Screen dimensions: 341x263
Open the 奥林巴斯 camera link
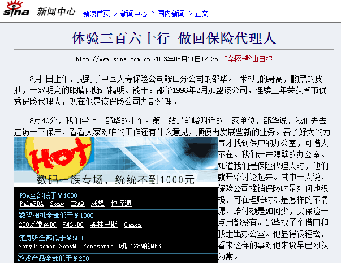(104, 225)
